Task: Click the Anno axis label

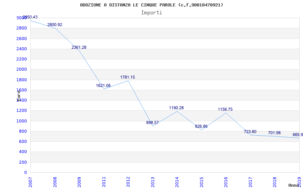Action: coord(294,185)
